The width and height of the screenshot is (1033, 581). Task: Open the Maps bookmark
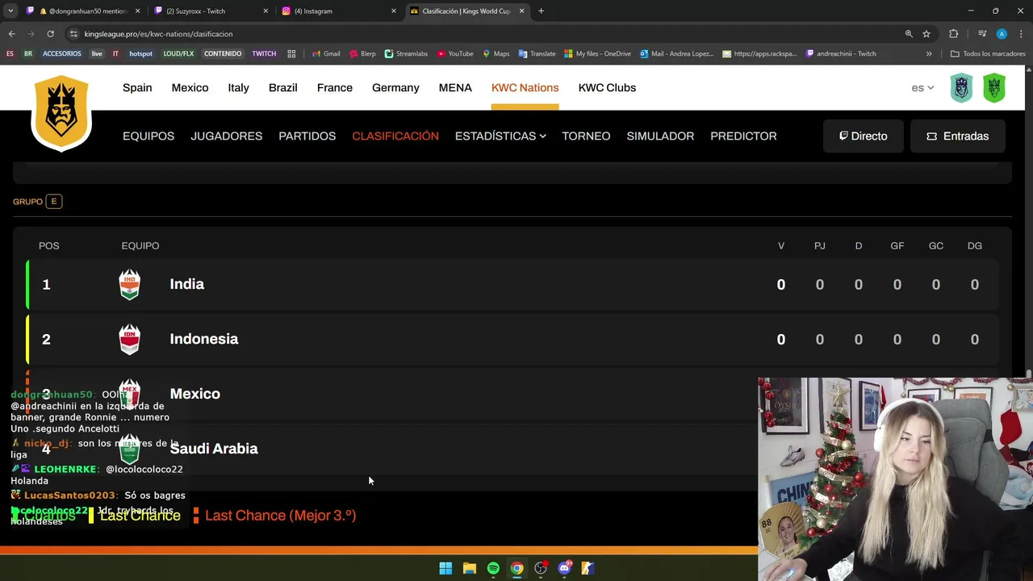496,54
